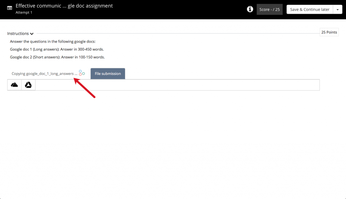This screenshot has width=346, height=199.
Task: Open the assignment info icon
Action: click(x=250, y=9)
